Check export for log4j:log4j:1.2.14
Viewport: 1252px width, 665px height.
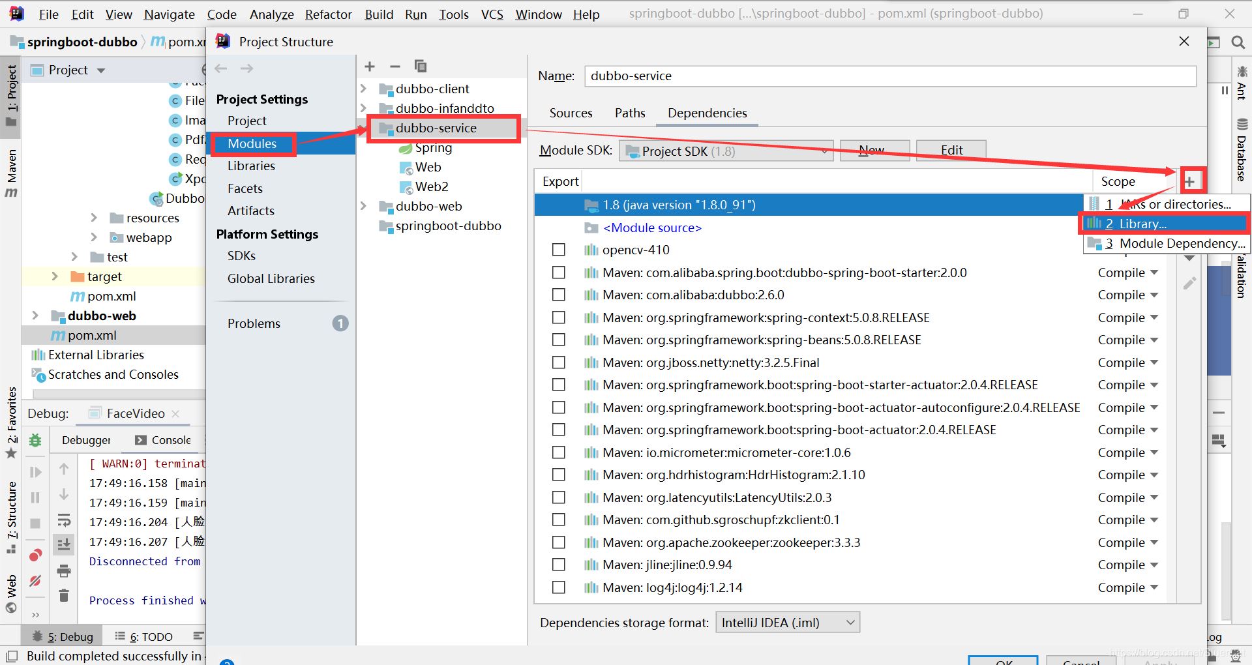pos(558,587)
